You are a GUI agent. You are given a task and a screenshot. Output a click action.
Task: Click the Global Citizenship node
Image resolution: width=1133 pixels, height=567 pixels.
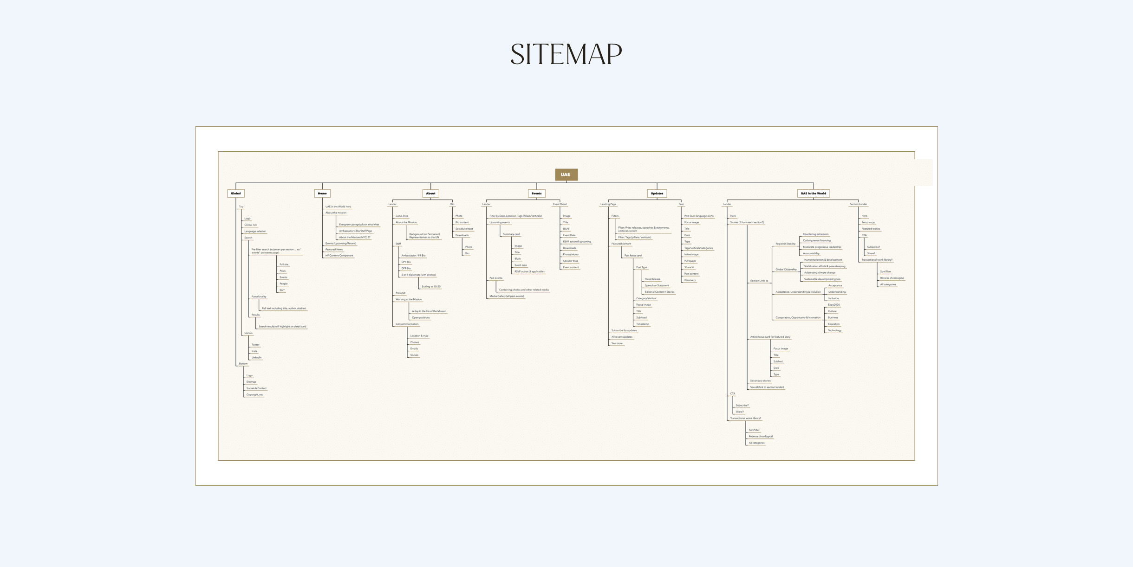(786, 269)
